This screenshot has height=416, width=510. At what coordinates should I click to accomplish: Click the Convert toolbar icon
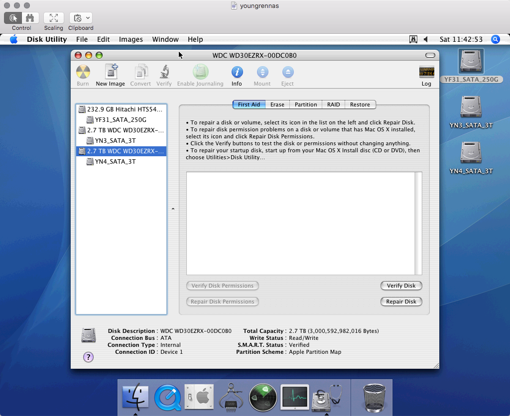(x=140, y=76)
